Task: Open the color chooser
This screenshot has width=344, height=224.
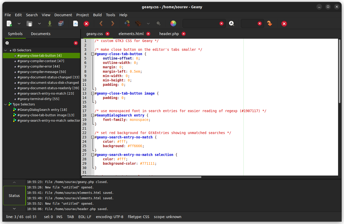Action: (x=173, y=23)
